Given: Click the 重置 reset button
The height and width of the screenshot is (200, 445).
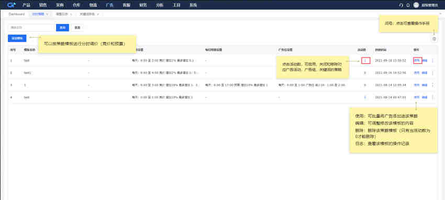Looking at the screenshot, I should pyautogui.click(x=77, y=28).
